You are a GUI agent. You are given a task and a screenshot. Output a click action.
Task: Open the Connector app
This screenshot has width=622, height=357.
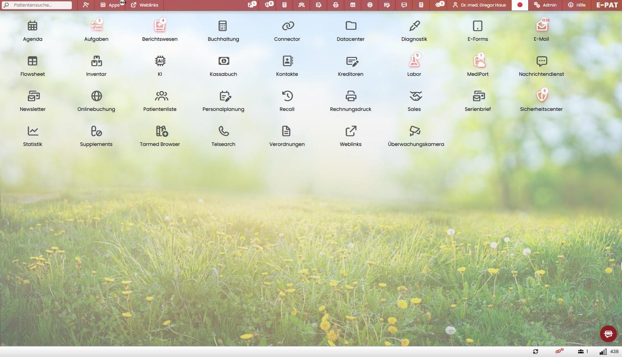click(287, 30)
